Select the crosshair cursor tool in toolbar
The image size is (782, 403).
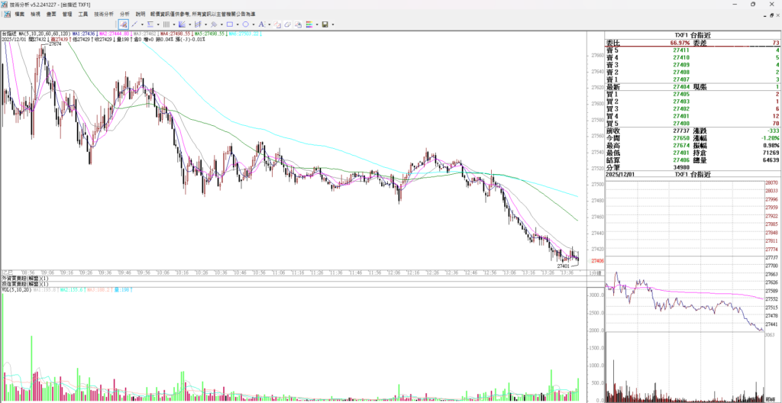coord(123,24)
